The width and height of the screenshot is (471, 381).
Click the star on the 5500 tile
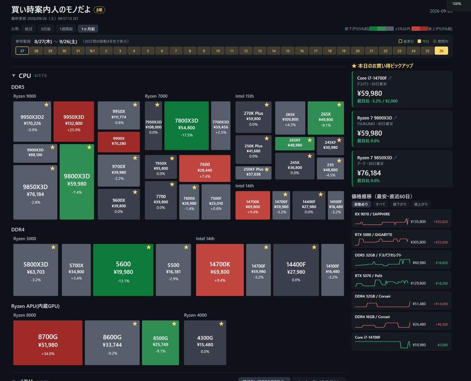(x=186, y=247)
